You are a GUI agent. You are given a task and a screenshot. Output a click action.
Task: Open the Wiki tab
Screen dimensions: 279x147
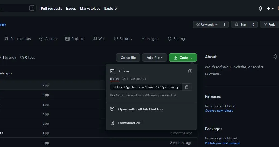99,39
